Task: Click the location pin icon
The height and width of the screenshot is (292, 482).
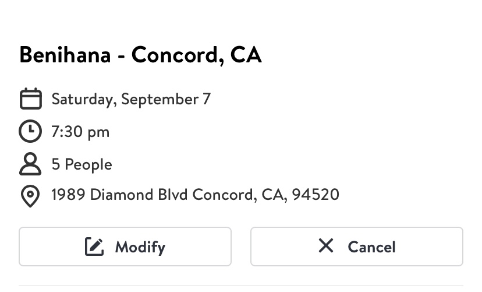Action: click(x=30, y=196)
